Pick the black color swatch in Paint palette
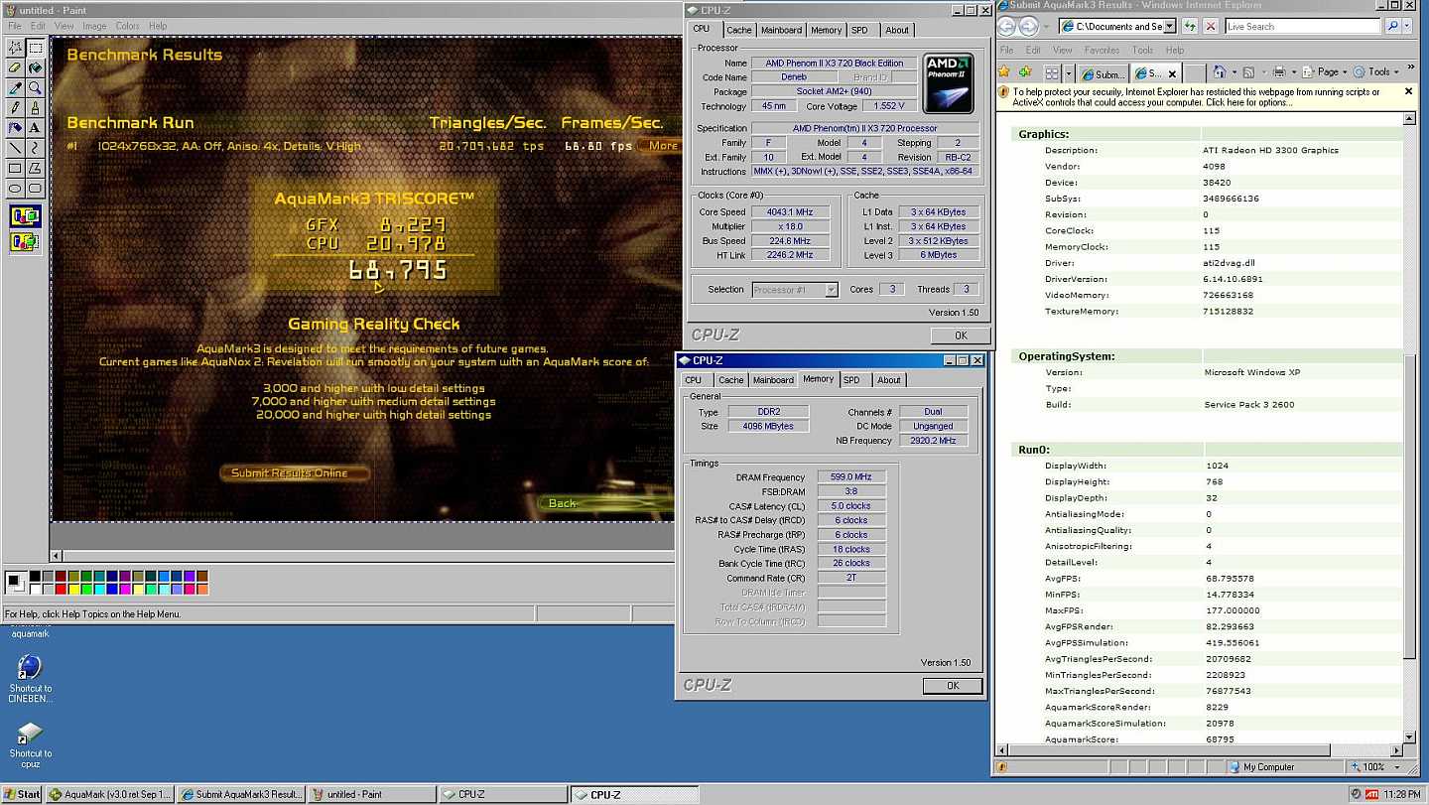 coord(36,576)
